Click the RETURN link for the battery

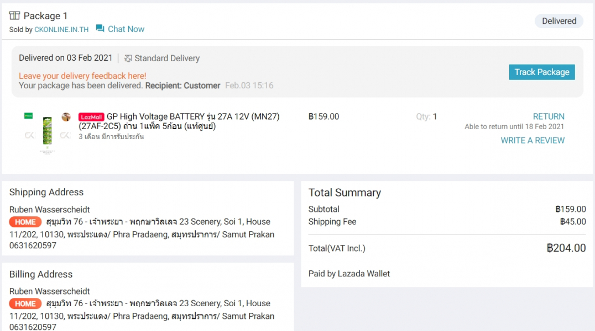point(549,116)
